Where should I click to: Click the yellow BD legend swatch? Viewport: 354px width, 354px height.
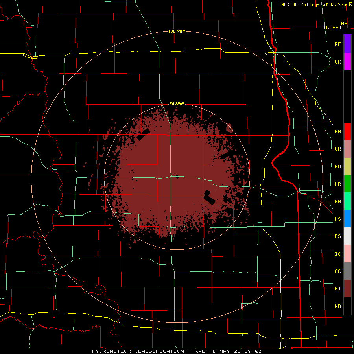tap(347, 167)
